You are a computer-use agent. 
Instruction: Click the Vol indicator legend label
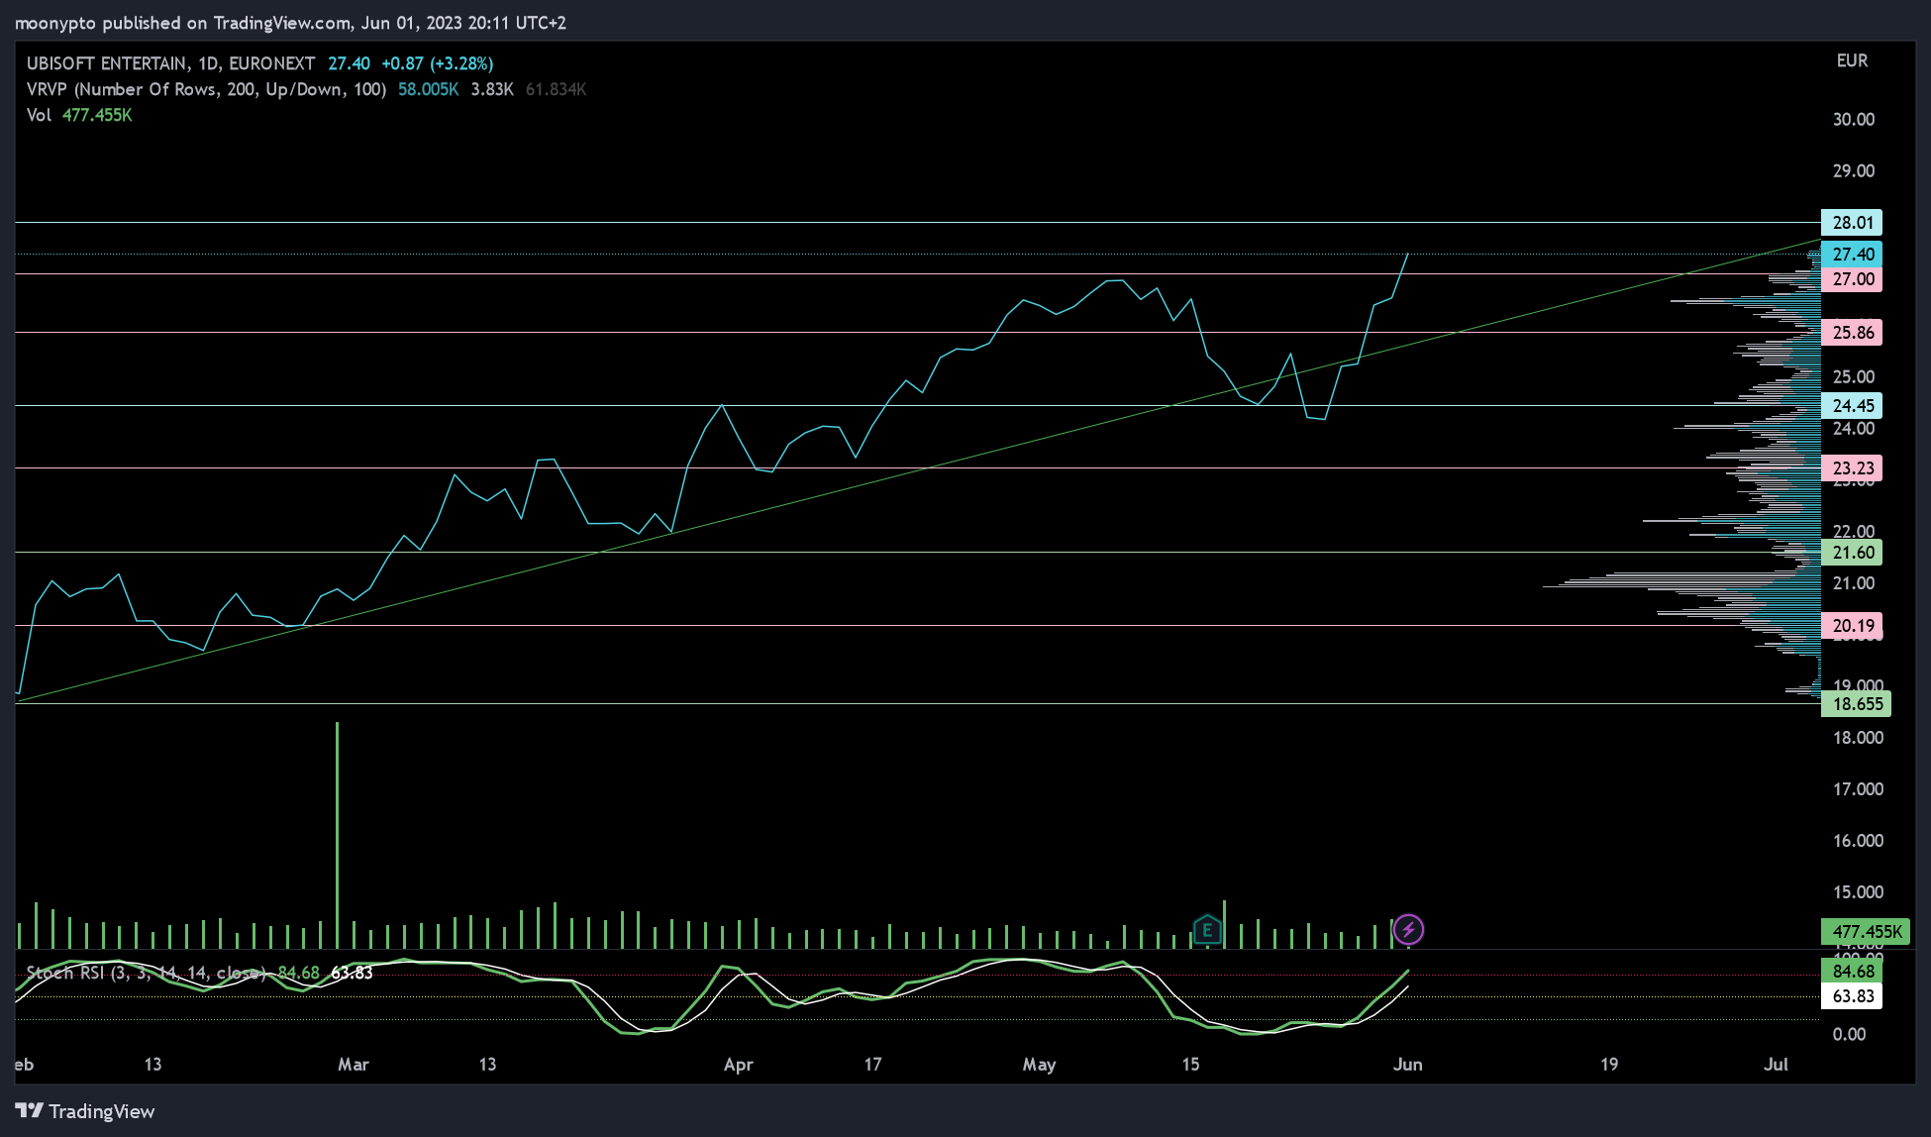pos(39,115)
